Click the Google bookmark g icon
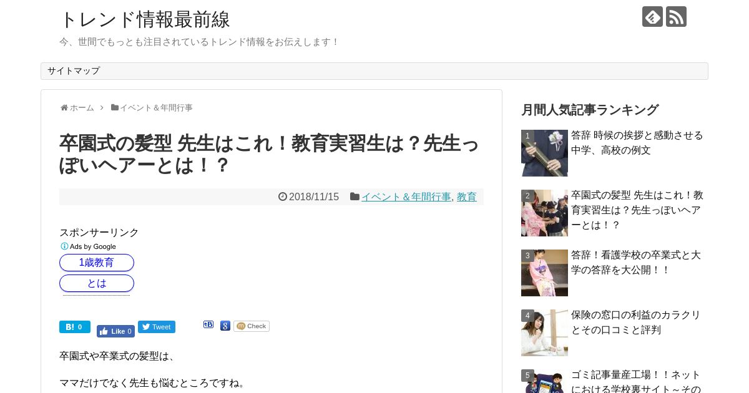The width and height of the screenshot is (749, 393). click(225, 326)
